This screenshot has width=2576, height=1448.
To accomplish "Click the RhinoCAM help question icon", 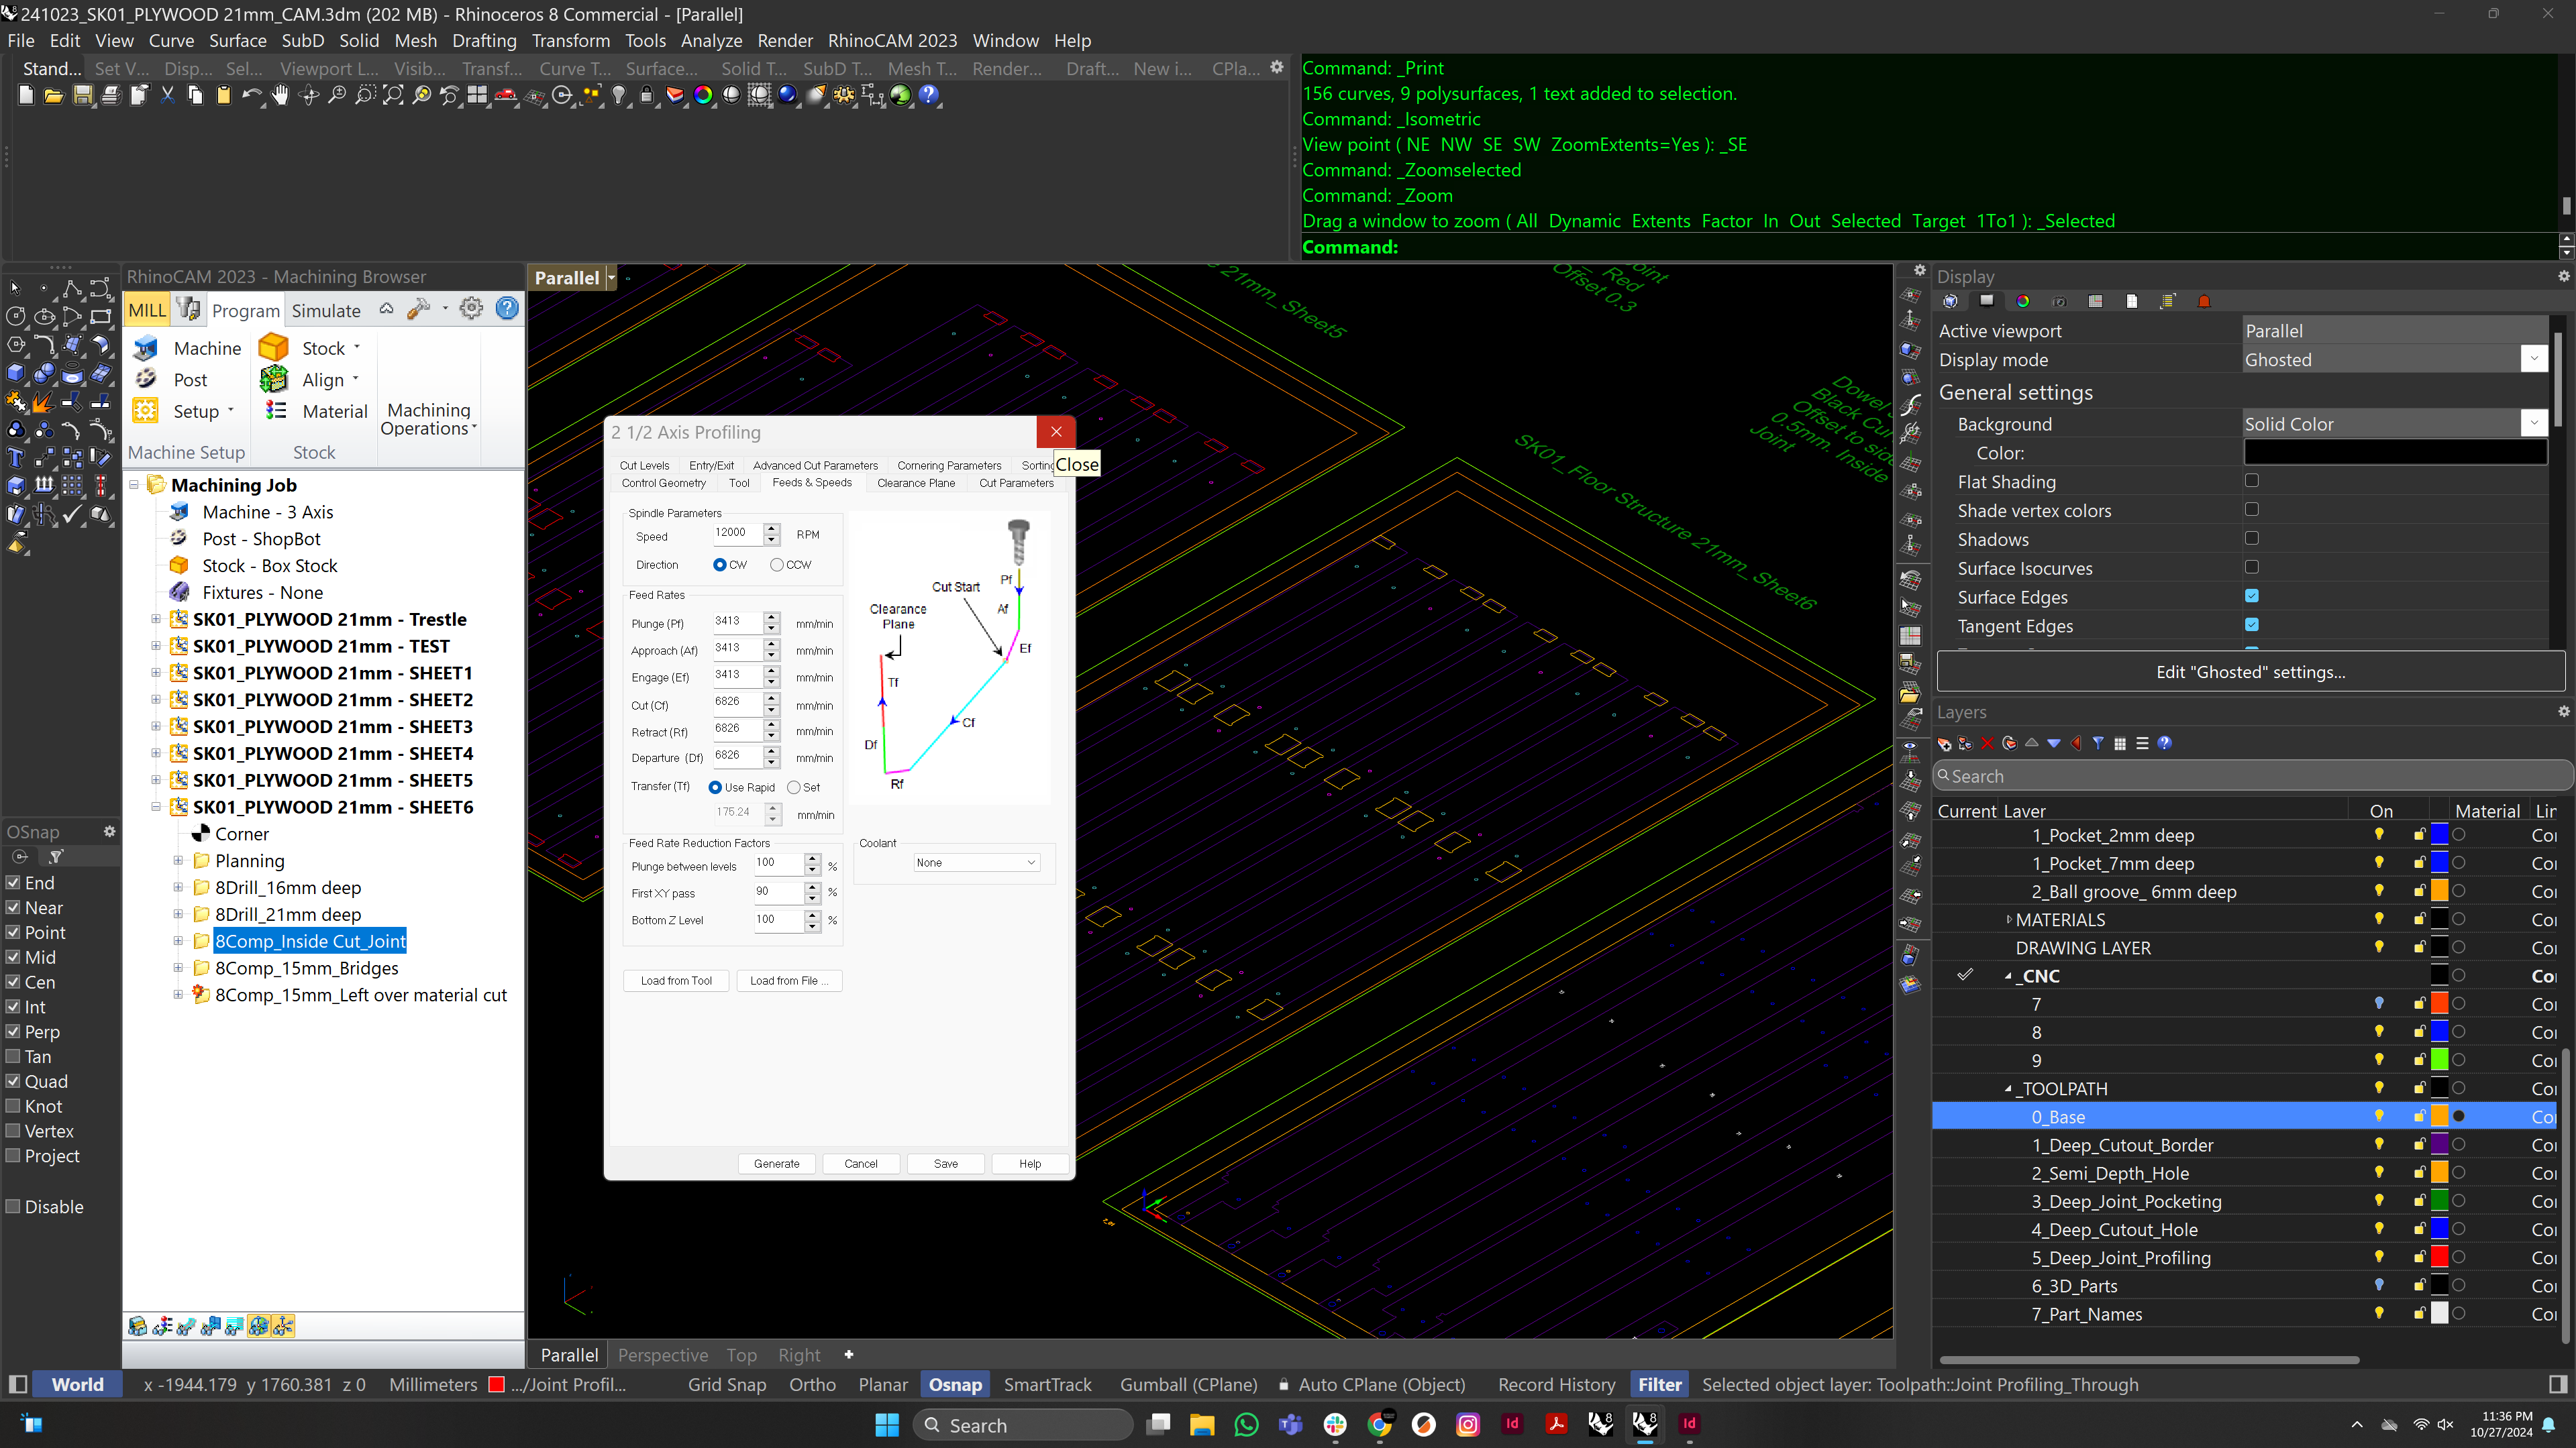I will tap(508, 309).
